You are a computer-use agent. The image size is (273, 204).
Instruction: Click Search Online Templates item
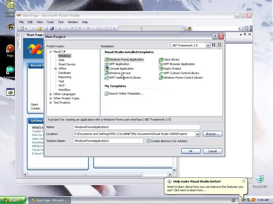124,93
